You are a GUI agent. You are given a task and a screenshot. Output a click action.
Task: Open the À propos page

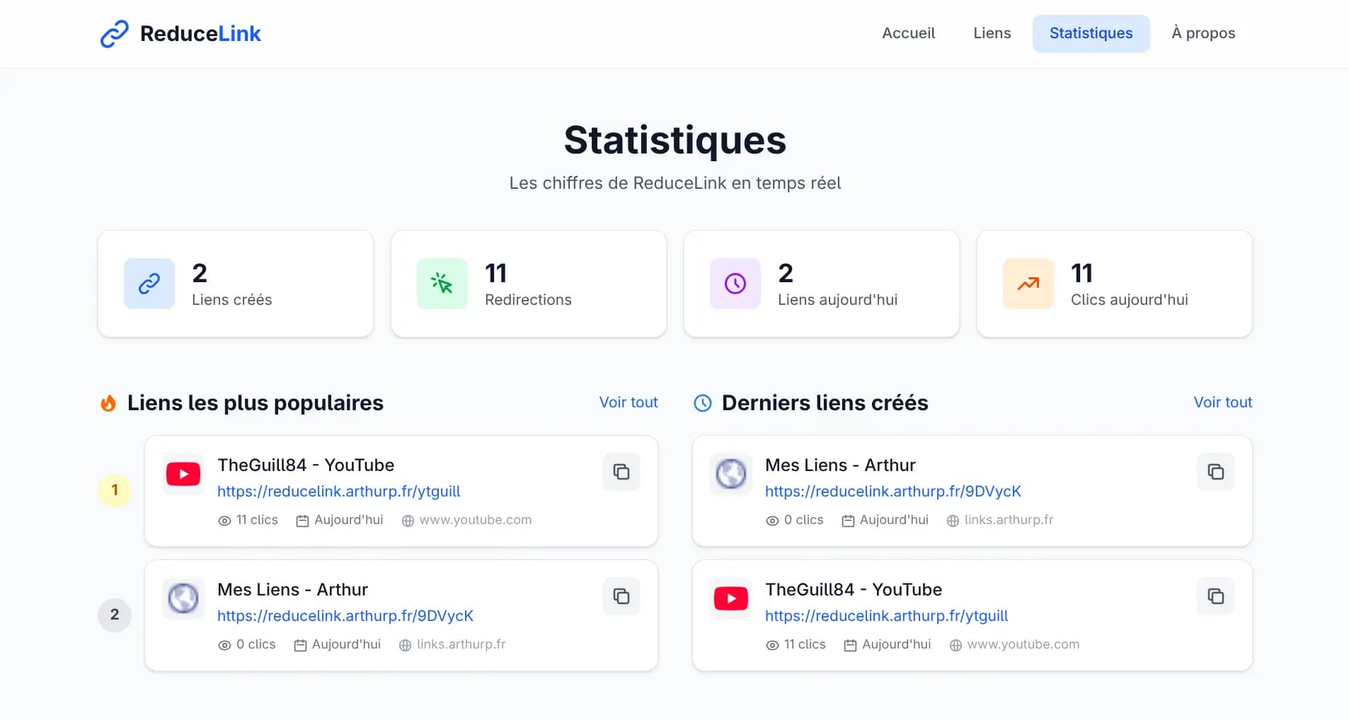1202,33
